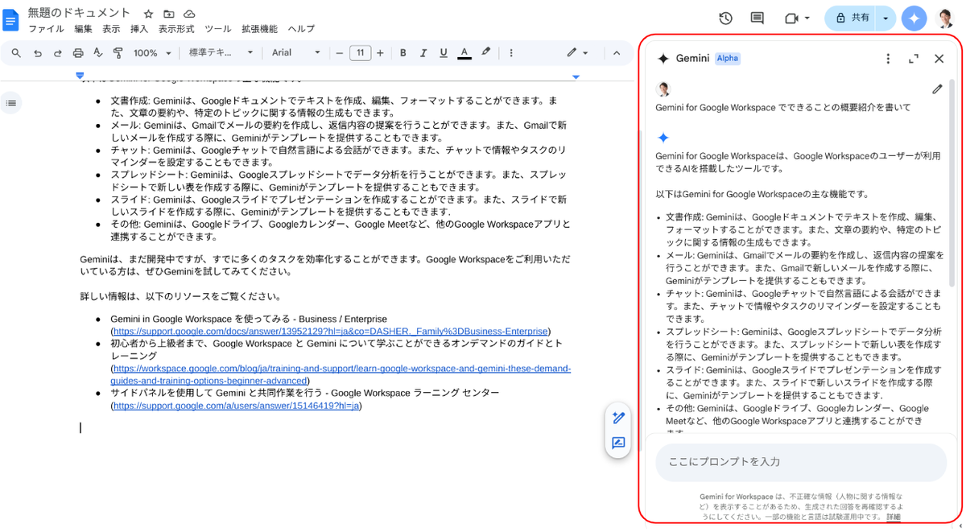Star the untitled document

[148, 14]
